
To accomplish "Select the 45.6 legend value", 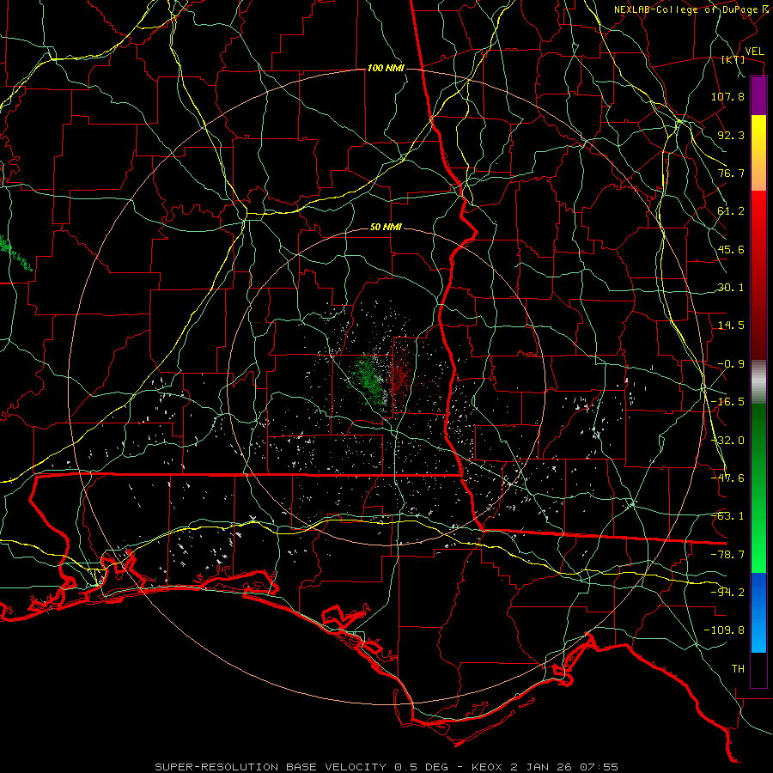I will click(x=731, y=249).
